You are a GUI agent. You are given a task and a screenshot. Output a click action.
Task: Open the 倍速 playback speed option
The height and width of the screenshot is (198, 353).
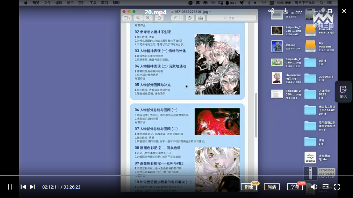249,187
